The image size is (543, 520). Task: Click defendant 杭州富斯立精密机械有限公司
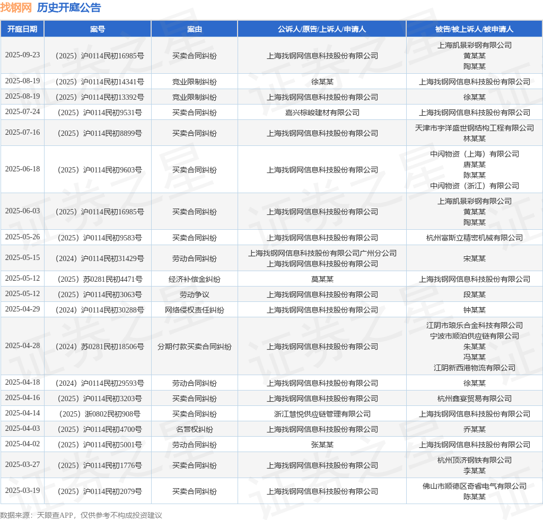click(x=475, y=238)
